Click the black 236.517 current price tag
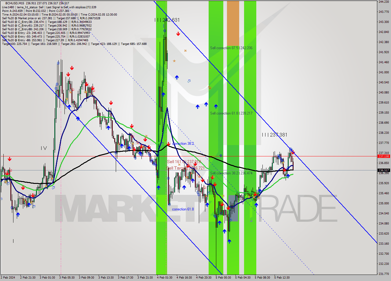The image size is (391, 281). coord(384,170)
